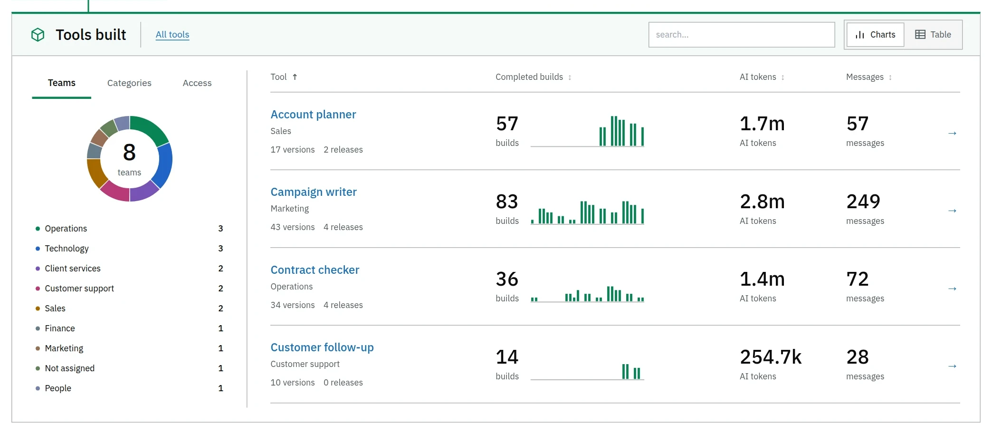Sort by AI tokens column
The image size is (992, 434).
[762, 77]
